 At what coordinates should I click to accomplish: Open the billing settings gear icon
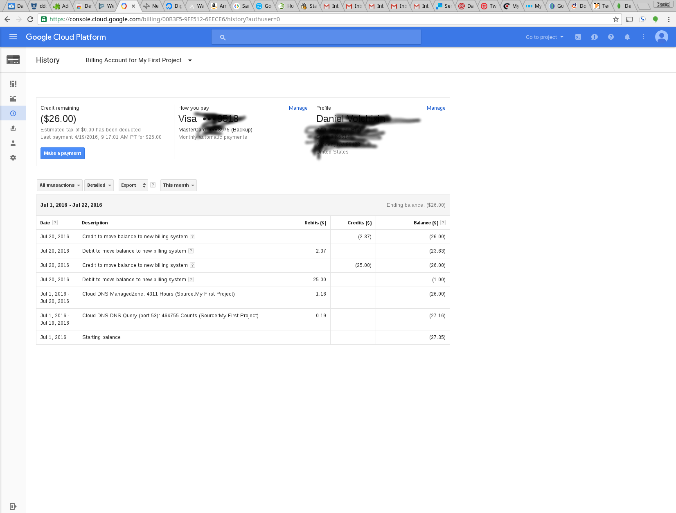(x=13, y=158)
